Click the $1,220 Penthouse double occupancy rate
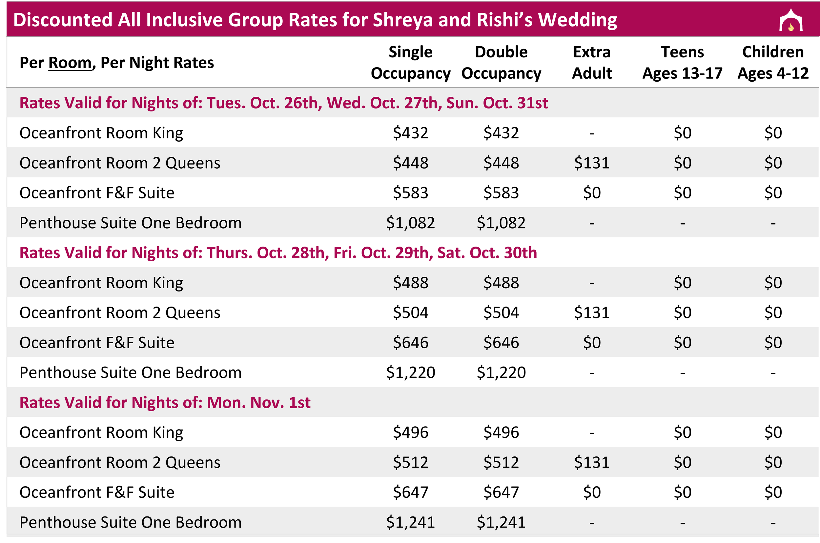The width and height of the screenshot is (820, 543). coord(501,373)
